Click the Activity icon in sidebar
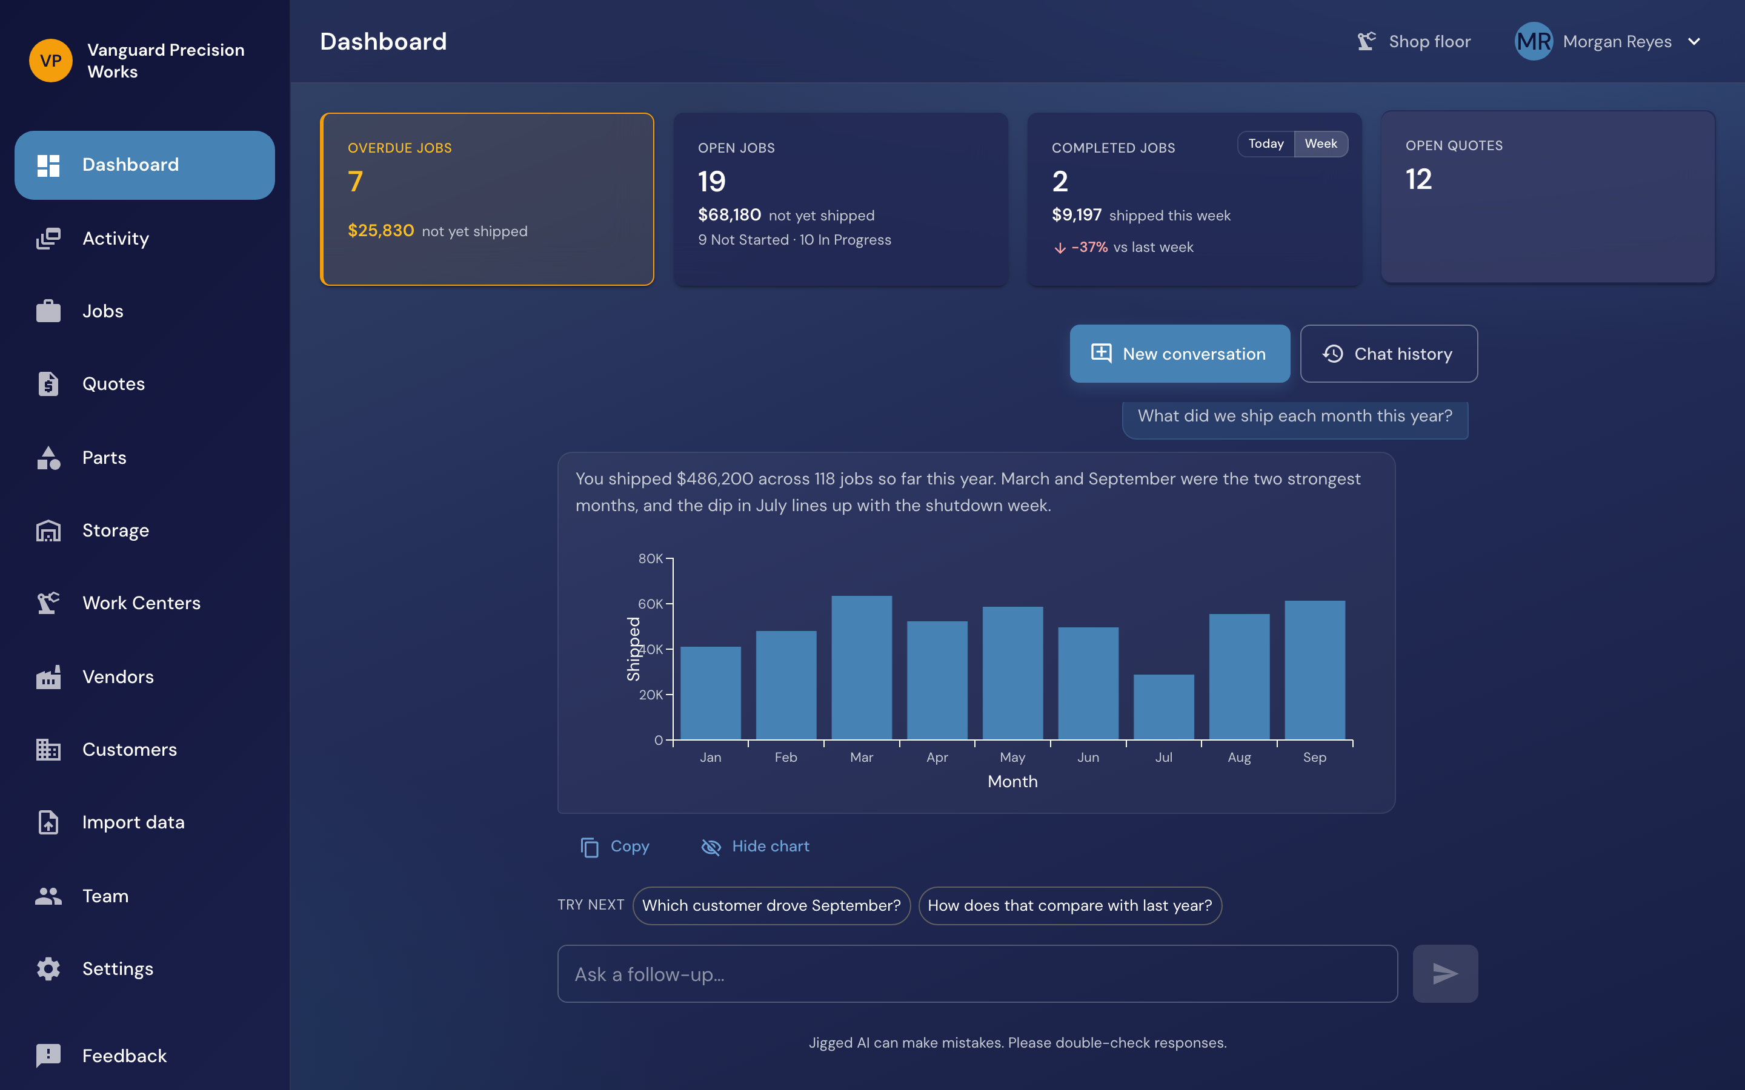This screenshot has height=1090, width=1745. [x=48, y=239]
